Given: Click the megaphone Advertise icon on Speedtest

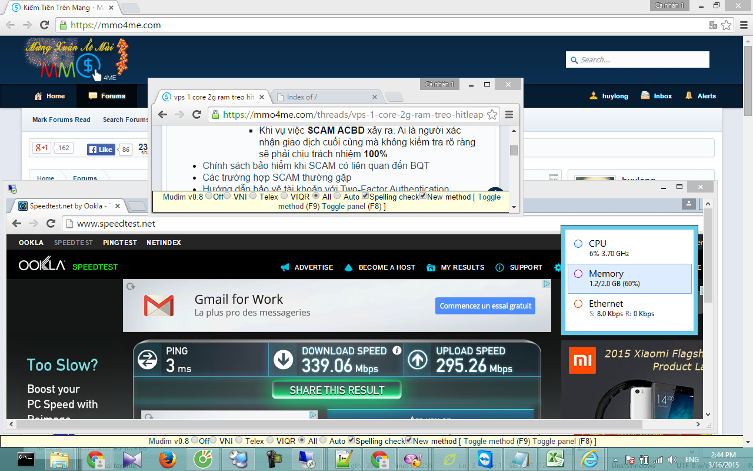Looking at the screenshot, I should pyautogui.click(x=285, y=267).
